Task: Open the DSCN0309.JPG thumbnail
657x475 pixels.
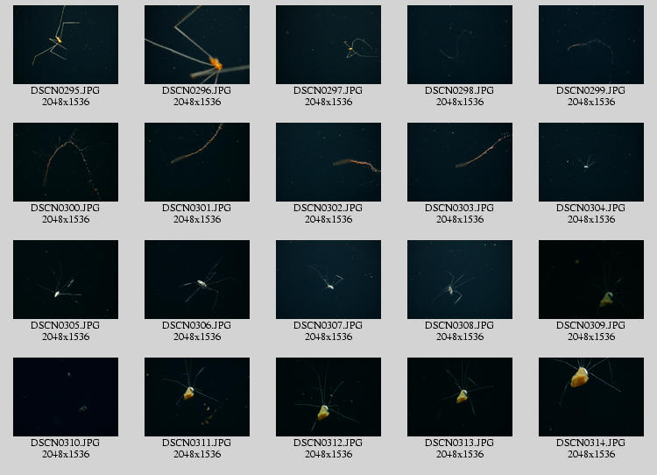Action: [591, 280]
